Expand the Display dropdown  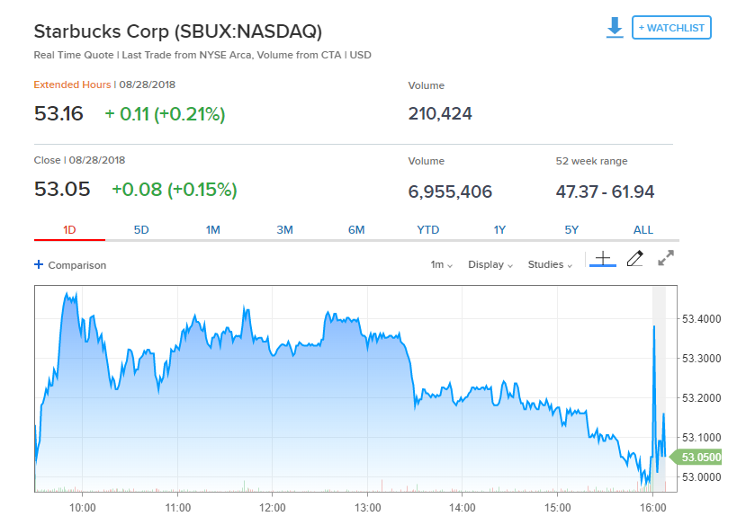pyautogui.click(x=490, y=265)
